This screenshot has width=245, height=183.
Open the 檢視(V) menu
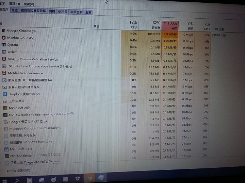[29, 4]
